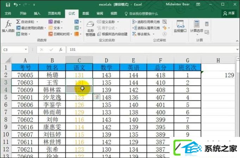Open Recently Used functions list
Viewport: 240px width, 158px height.
pos(31,28)
